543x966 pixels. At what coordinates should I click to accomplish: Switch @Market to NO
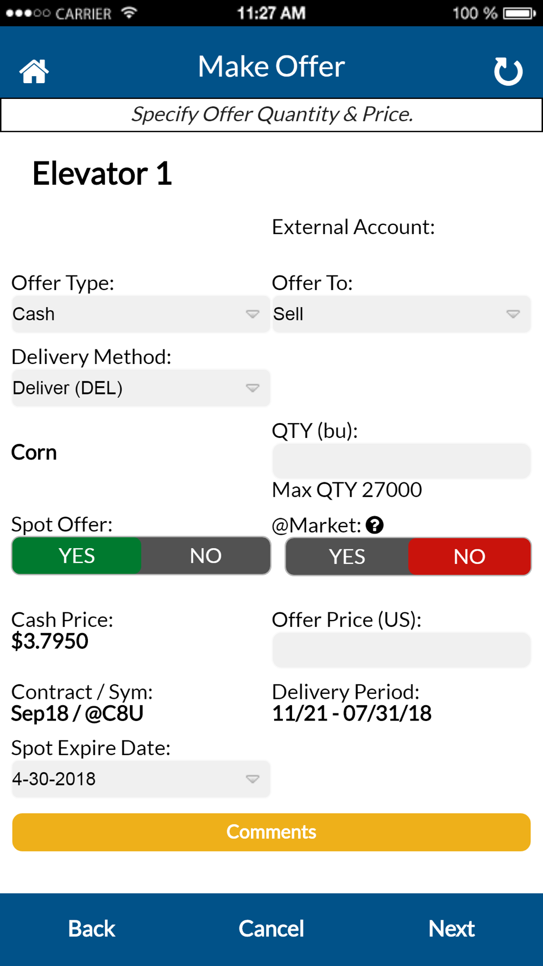[x=469, y=556]
